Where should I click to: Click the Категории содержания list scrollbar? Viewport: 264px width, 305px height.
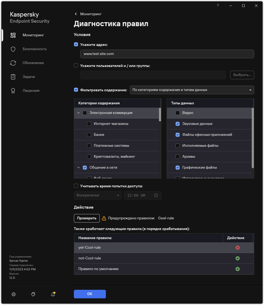pyautogui.click(x=160, y=115)
